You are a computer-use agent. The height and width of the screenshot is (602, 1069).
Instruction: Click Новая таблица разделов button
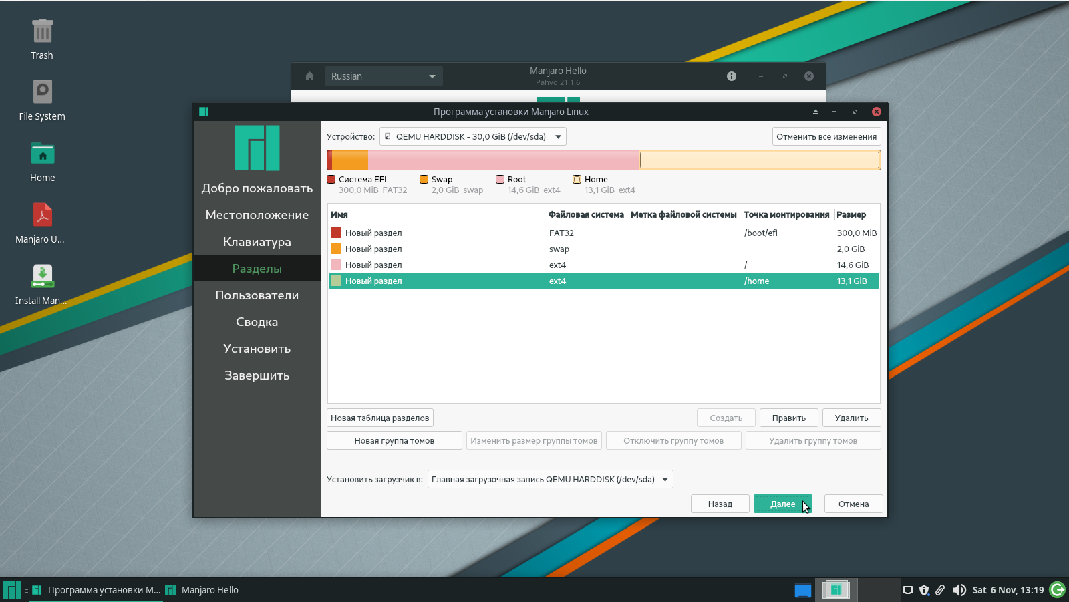pyautogui.click(x=379, y=418)
